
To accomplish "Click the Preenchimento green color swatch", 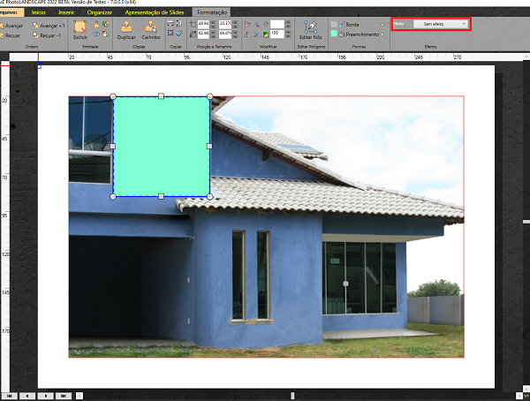I will pyautogui.click(x=332, y=34).
